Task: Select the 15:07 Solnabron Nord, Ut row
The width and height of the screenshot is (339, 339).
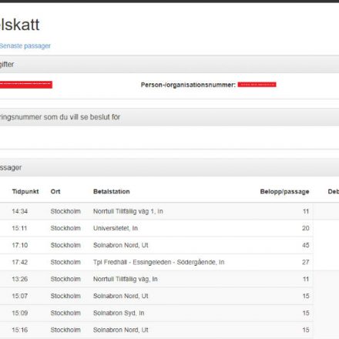Action: coord(156,296)
